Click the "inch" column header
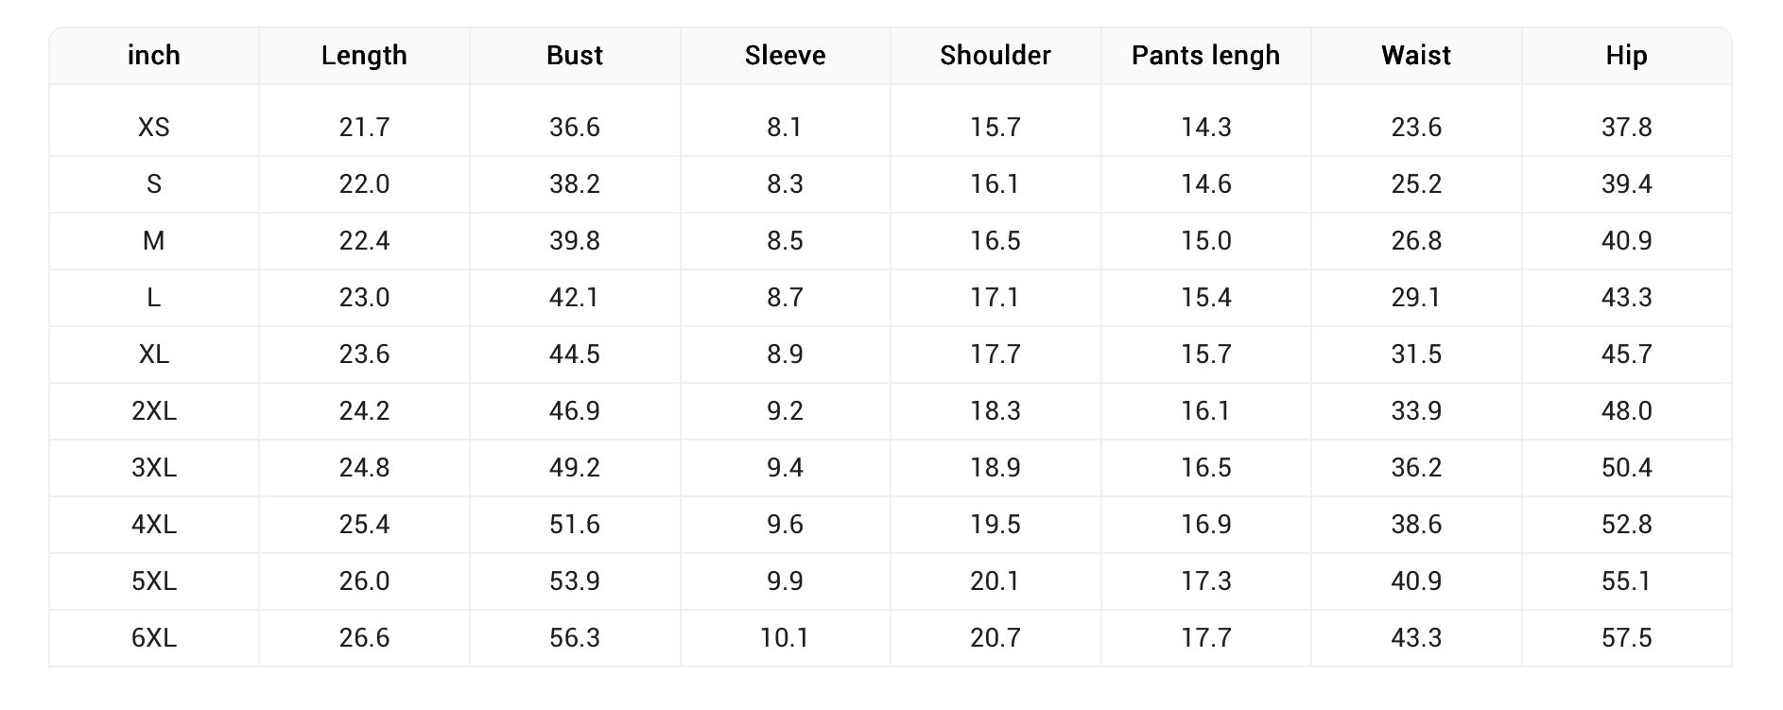 (x=154, y=56)
